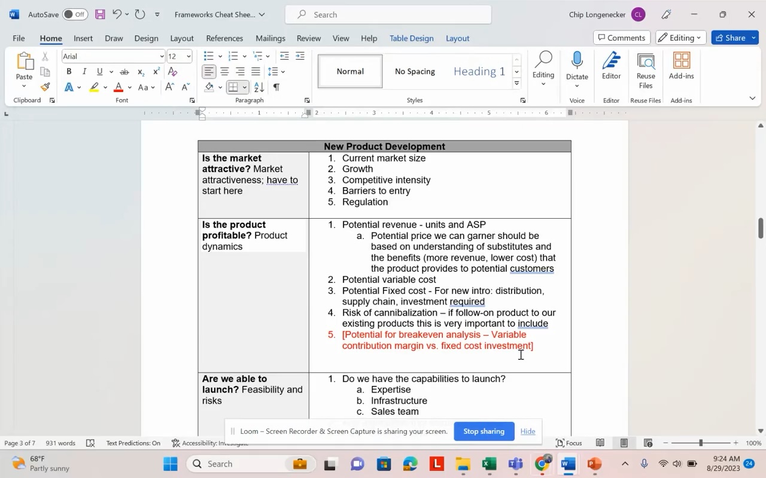The image size is (766, 478).
Task: Click the Copy icon in Clipboard group
Action: (45, 72)
